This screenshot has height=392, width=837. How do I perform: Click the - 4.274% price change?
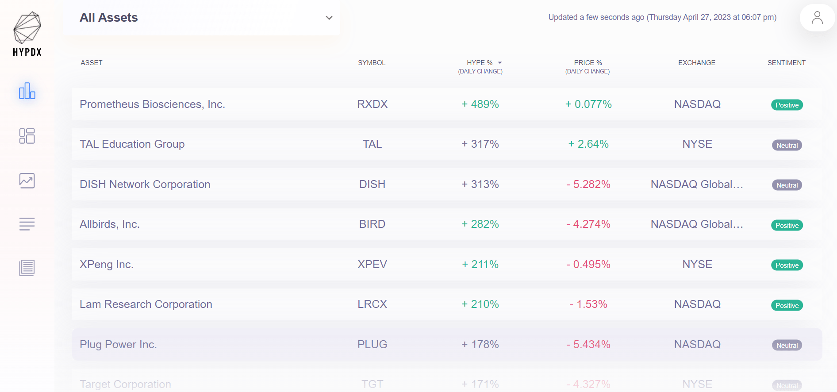click(588, 224)
